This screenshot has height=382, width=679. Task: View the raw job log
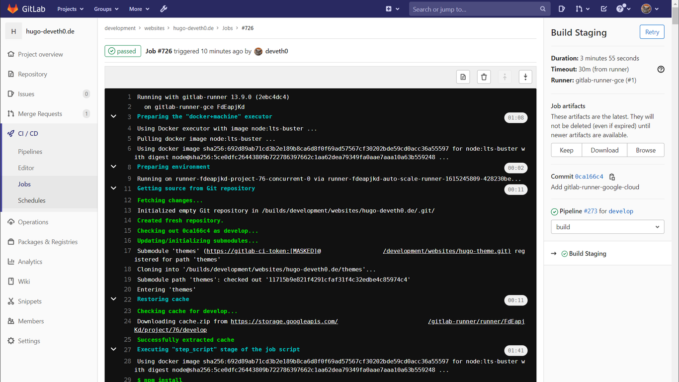[x=463, y=77]
